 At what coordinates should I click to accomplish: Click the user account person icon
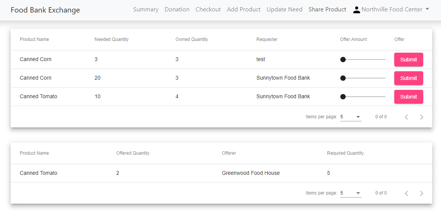(356, 10)
